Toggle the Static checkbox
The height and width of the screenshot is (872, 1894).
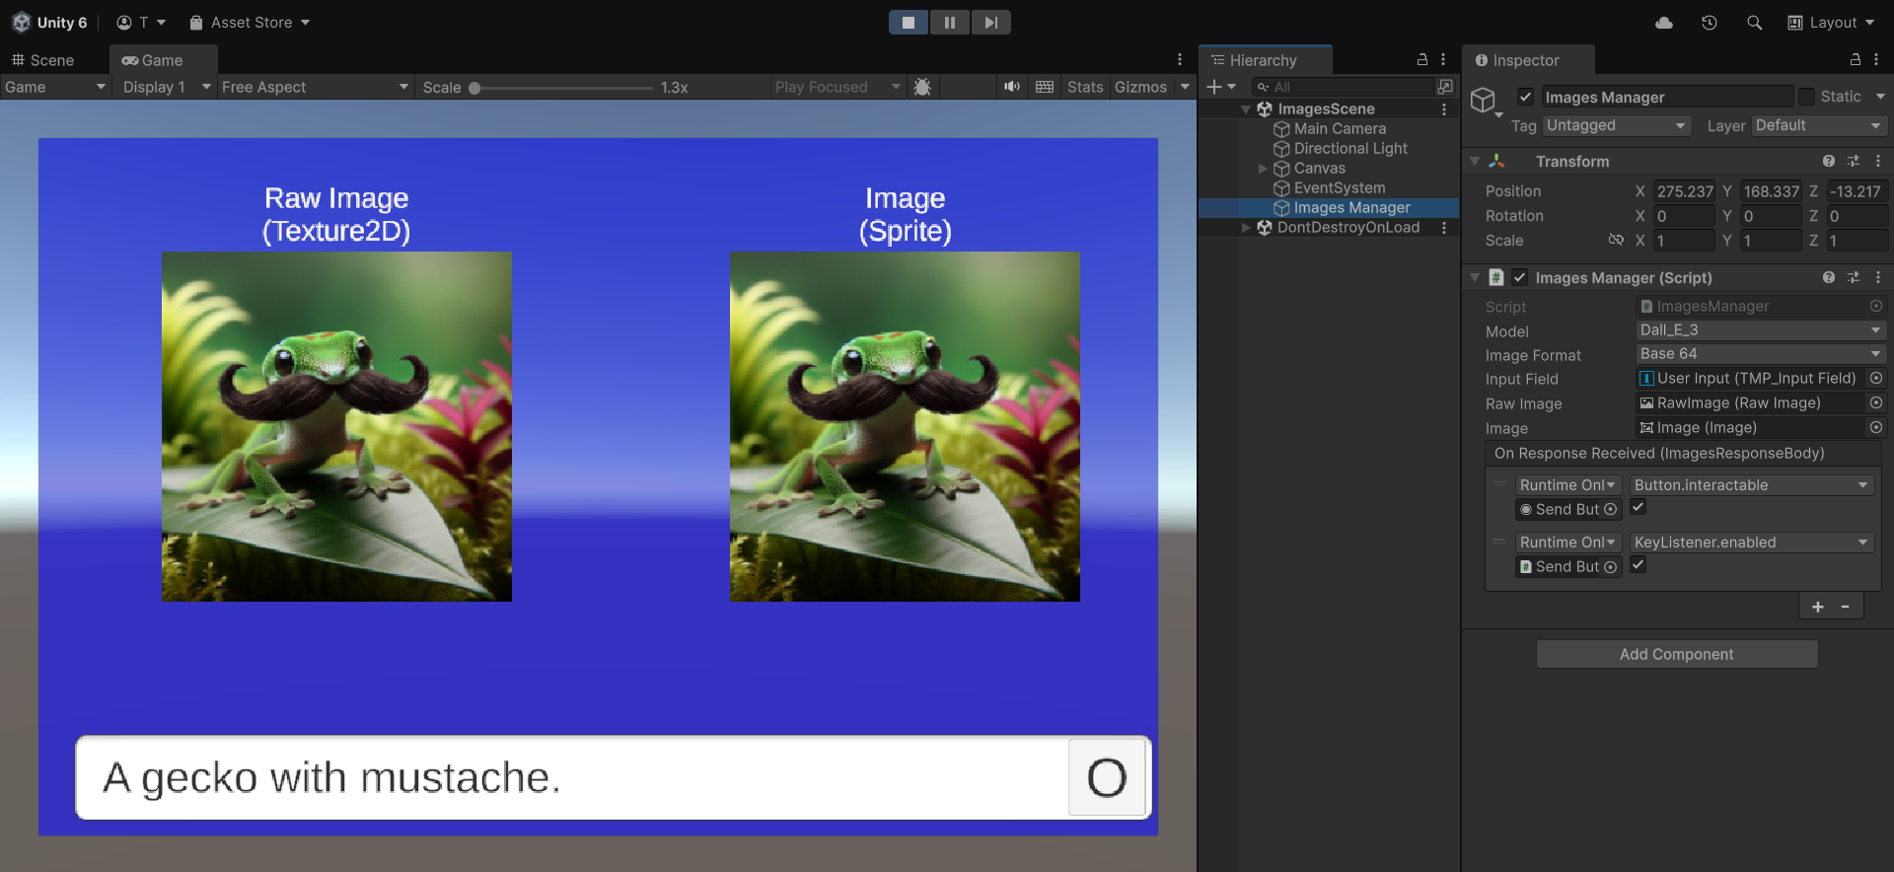(x=1806, y=97)
